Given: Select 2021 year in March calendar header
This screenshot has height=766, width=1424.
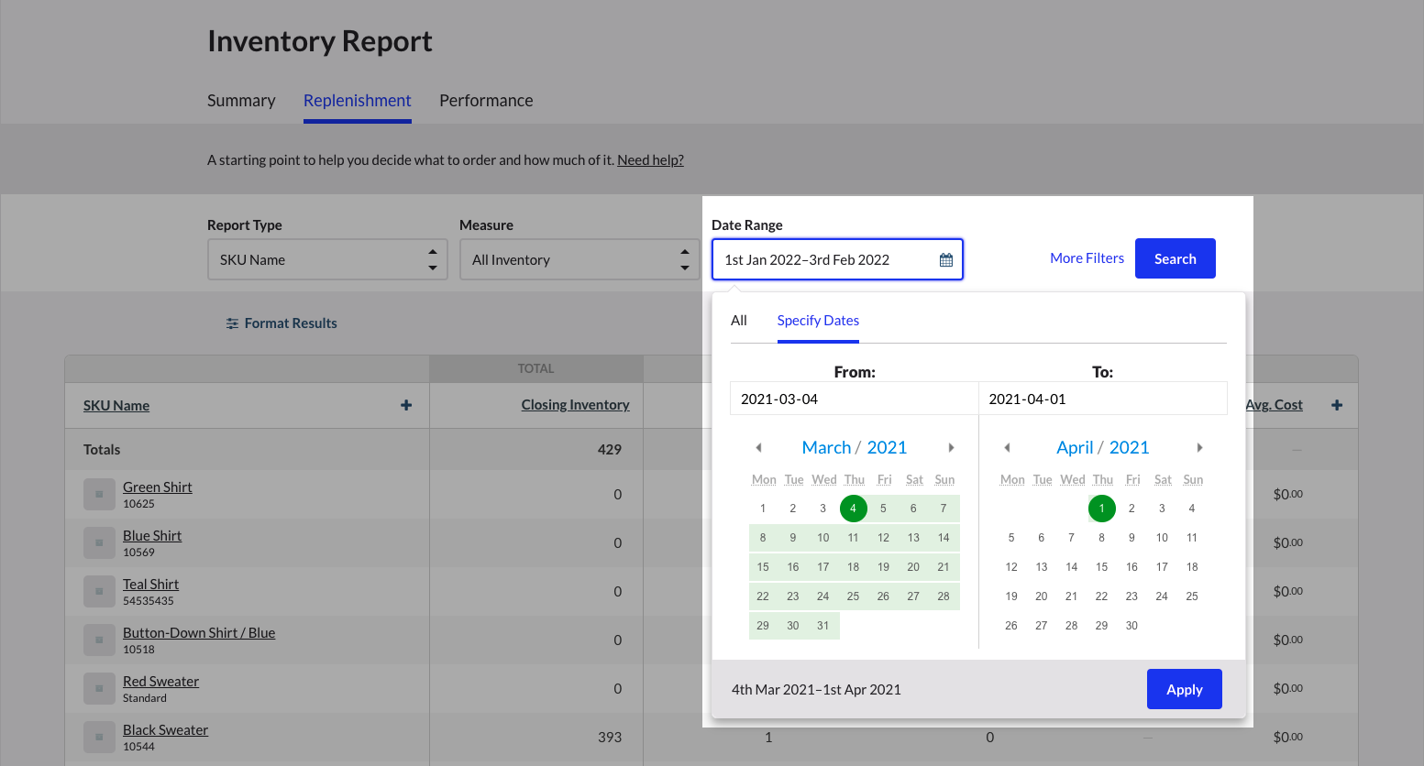Looking at the screenshot, I should [887, 448].
